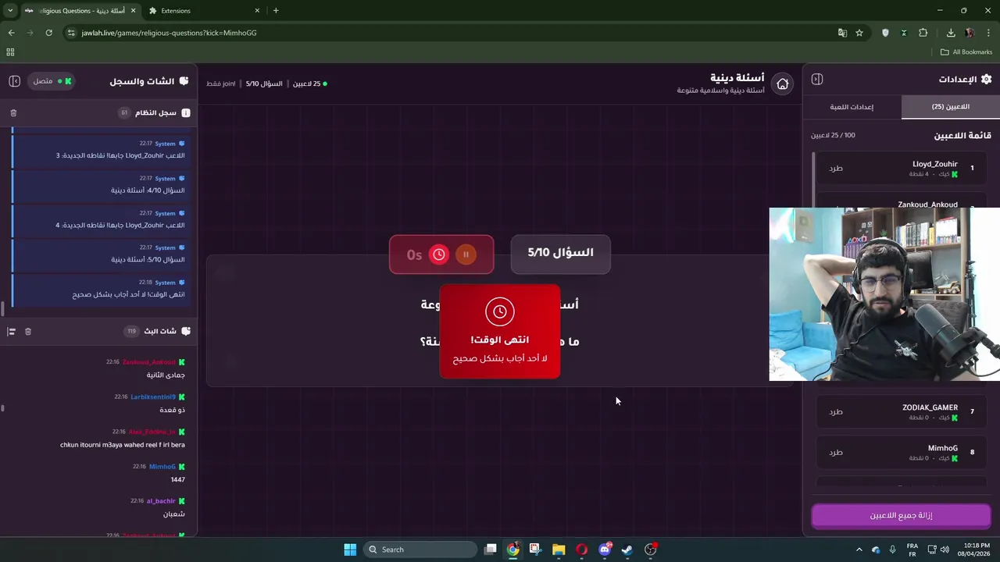Screen dimensions: 1000x562
Task: Go back in browser history
Action: click(x=11, y=33)
